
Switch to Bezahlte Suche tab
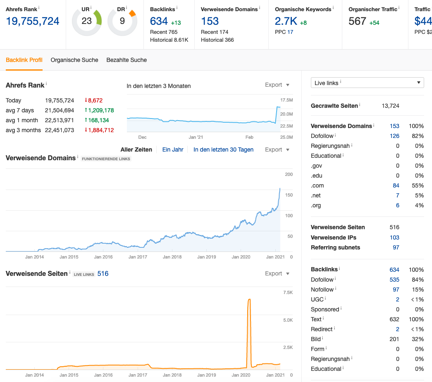tap(126, 60)
